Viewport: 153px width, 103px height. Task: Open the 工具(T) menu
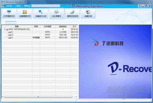pyautogui.click(x=18, y=6)
